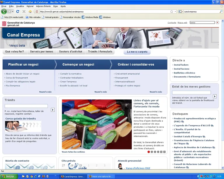The height and width of the screenshot is (179, 224).
Task: Open 'Institut Català d'Energia' link
Action: pyautogui.click(x=188, y=137)
